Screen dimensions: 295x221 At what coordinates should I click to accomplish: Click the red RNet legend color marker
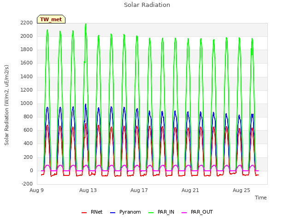coord(84,213)
